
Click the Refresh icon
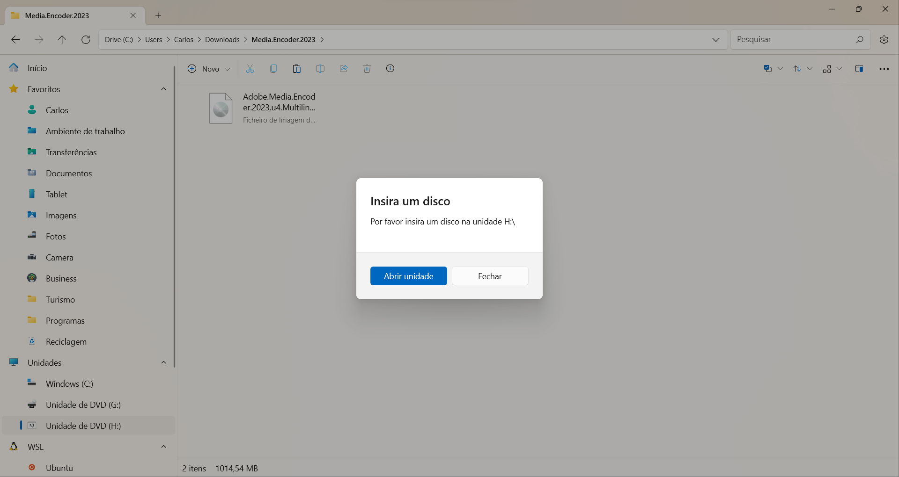pyautogui.click(x=86, y=39)
